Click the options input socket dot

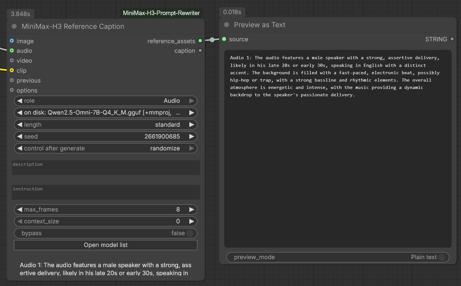click(x=12, y=90)
